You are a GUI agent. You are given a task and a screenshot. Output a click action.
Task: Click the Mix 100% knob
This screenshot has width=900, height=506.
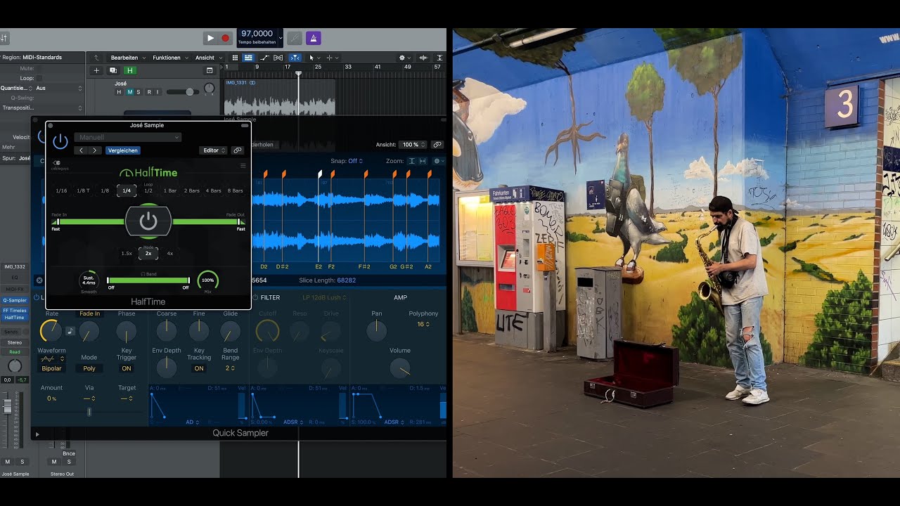208,280
